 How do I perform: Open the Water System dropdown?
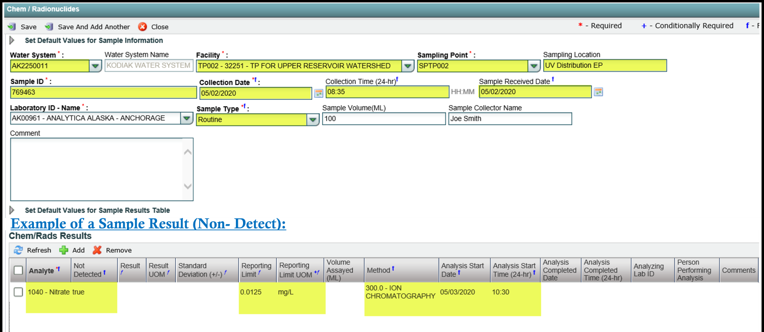coord(95,66)
